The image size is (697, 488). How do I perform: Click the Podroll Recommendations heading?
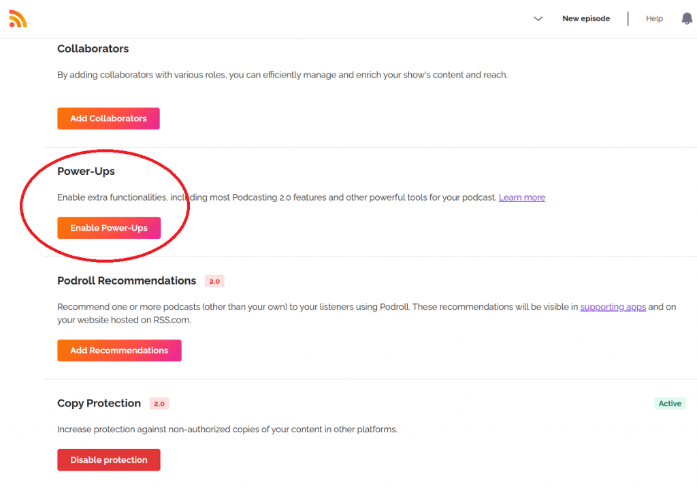click(127, 280)
